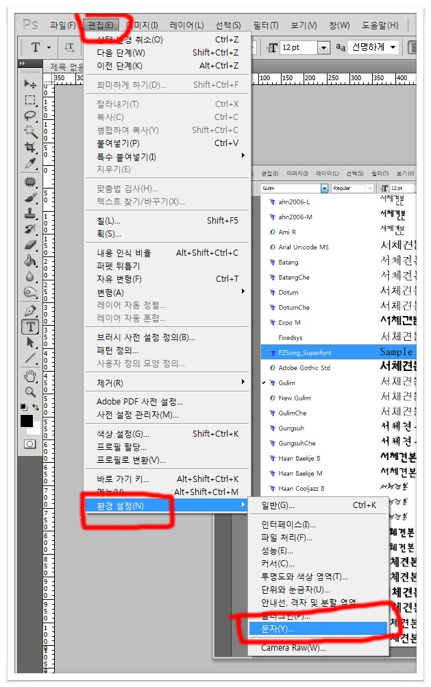Image resolution: width=431 pixels, height=687 pixels.
Task: Select the Zoom tool
Action: [30, 391]
